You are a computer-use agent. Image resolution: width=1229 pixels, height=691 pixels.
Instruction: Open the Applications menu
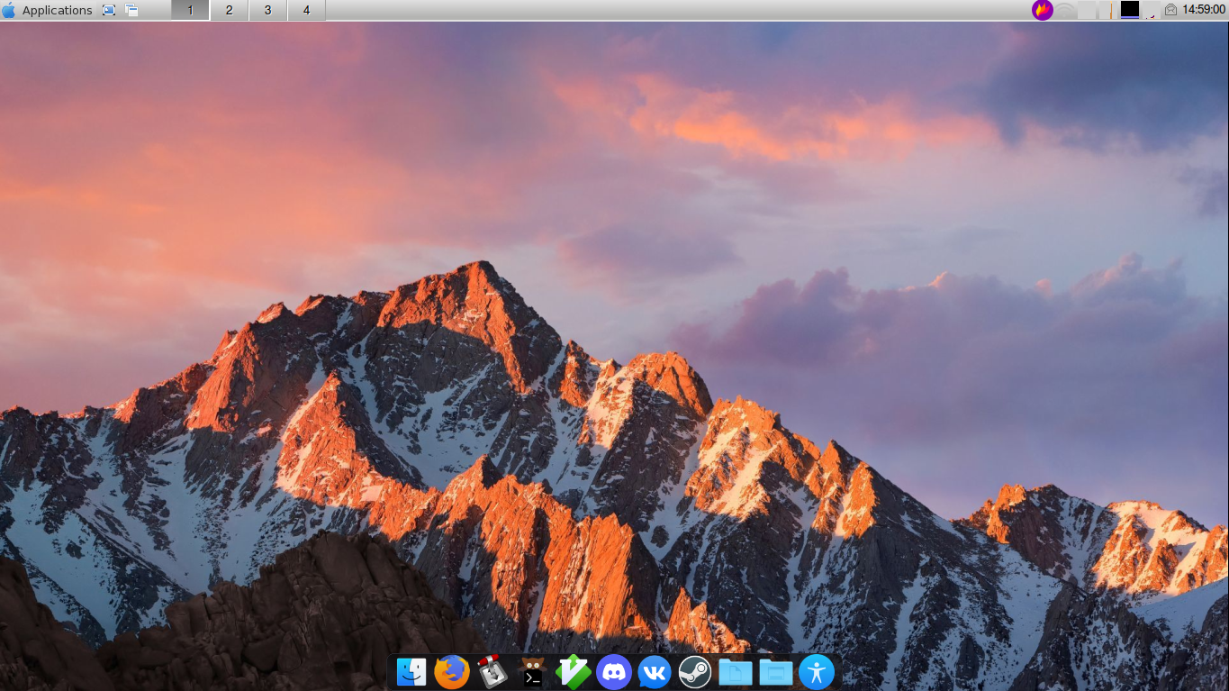coord(47,10)
